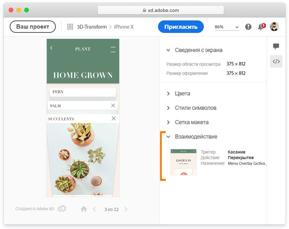Screen dimensions: 289x229
Task: Click the PALM card title
Action: click(55, 106)
